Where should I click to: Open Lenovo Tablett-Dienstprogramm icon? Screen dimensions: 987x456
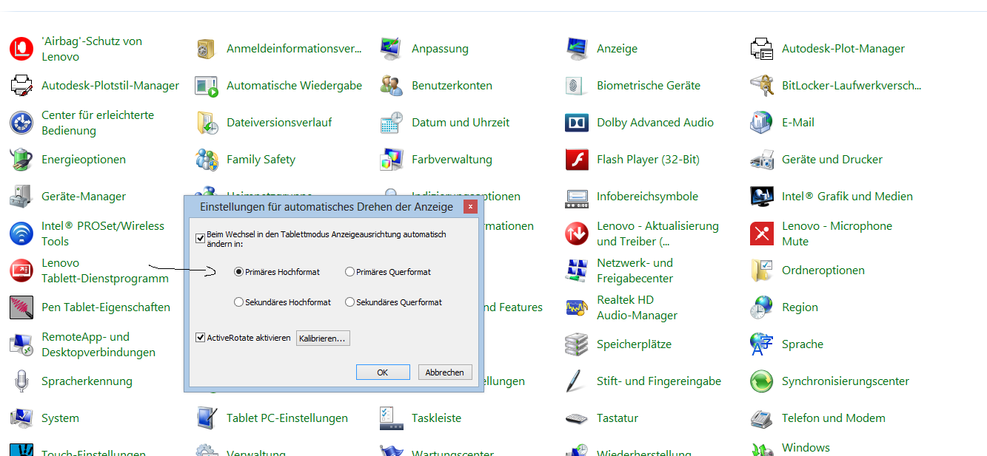[21, 270]
